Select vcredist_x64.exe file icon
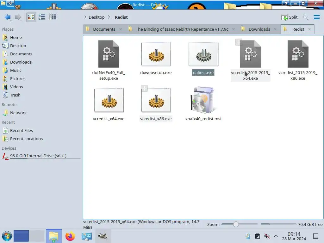 click(x=109, y=100)
